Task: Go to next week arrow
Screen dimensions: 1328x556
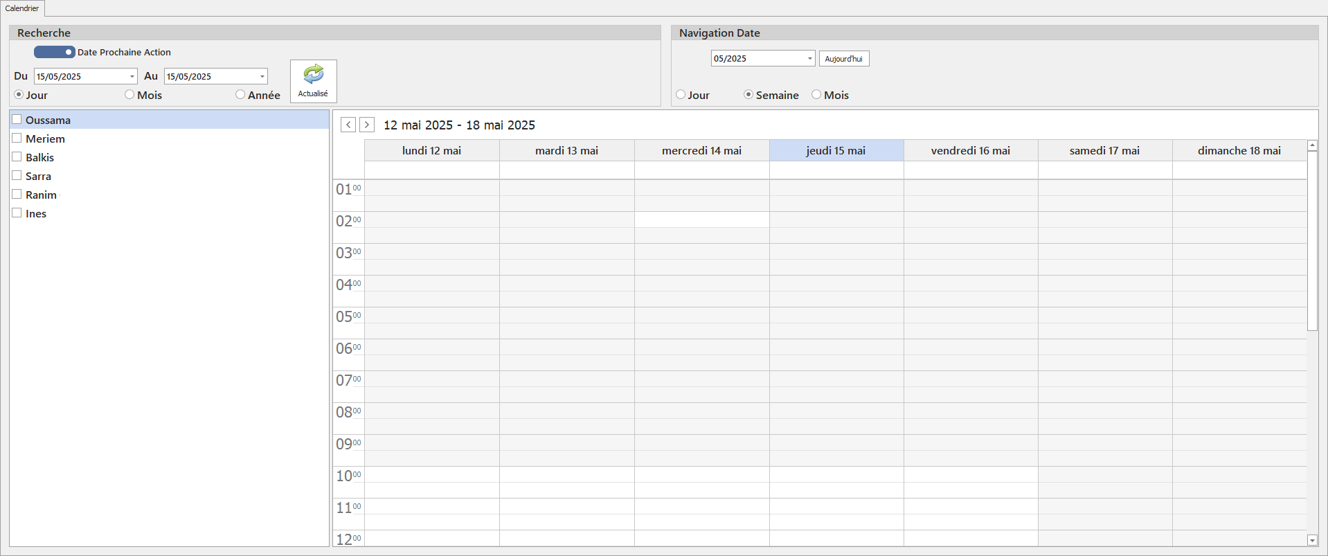Action: [367, 125]
